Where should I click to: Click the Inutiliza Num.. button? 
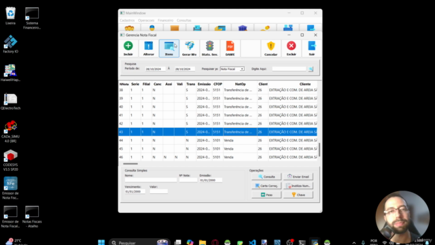(x=298, y=186)
